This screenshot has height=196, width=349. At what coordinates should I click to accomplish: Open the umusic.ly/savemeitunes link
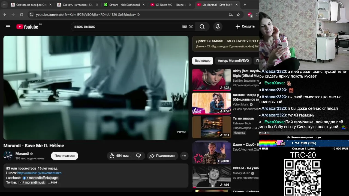coord(39,173)
